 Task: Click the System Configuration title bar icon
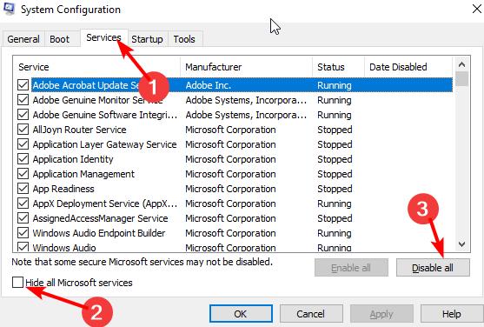click(9, 9)
